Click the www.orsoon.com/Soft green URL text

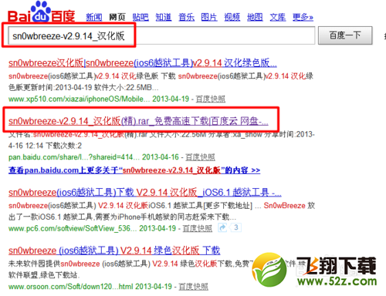pos(70,287)
